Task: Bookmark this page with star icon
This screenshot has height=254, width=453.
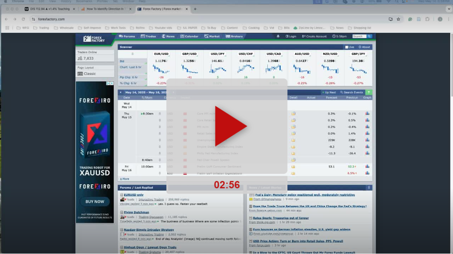Action: point(398,19)
